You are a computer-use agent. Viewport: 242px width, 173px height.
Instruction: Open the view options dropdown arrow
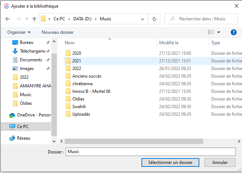coord(219,32)
